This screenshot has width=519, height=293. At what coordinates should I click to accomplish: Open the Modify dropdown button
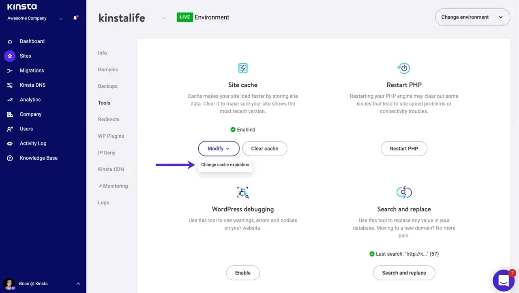219,149
